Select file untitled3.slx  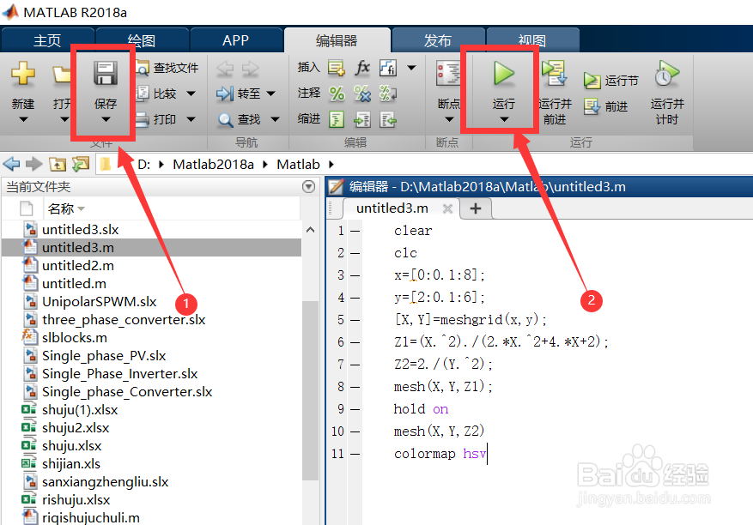click(x=80, y=230)
